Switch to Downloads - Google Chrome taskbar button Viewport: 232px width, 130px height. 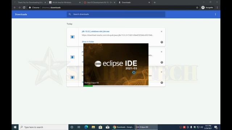click(x=123, y=127)
